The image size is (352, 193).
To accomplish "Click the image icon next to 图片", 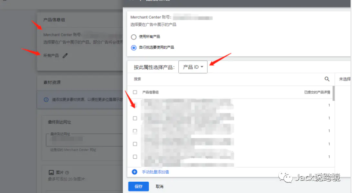I will click(51, 172).
